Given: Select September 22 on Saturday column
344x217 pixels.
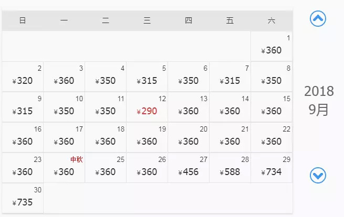Looking at the screenshot, I should [272, 137].
